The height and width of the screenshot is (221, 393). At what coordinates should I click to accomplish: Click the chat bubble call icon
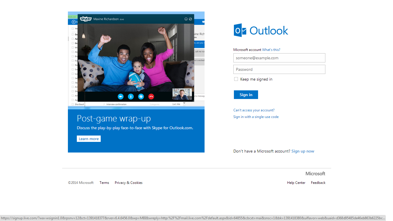(141, 96)
